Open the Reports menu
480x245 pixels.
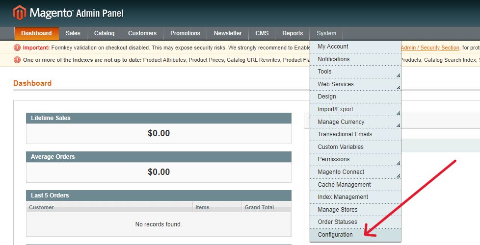(293, 33)
